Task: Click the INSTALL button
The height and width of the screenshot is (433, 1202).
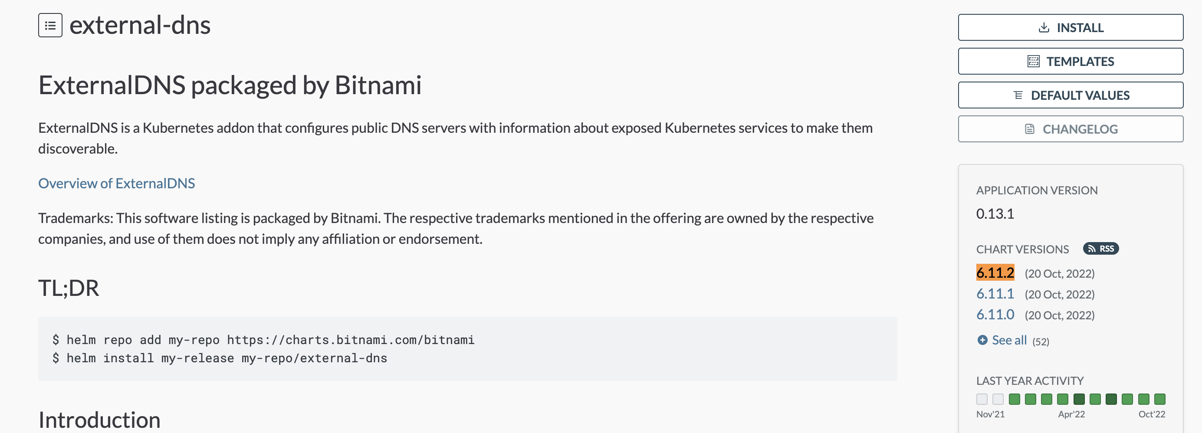Action: 1071,27
